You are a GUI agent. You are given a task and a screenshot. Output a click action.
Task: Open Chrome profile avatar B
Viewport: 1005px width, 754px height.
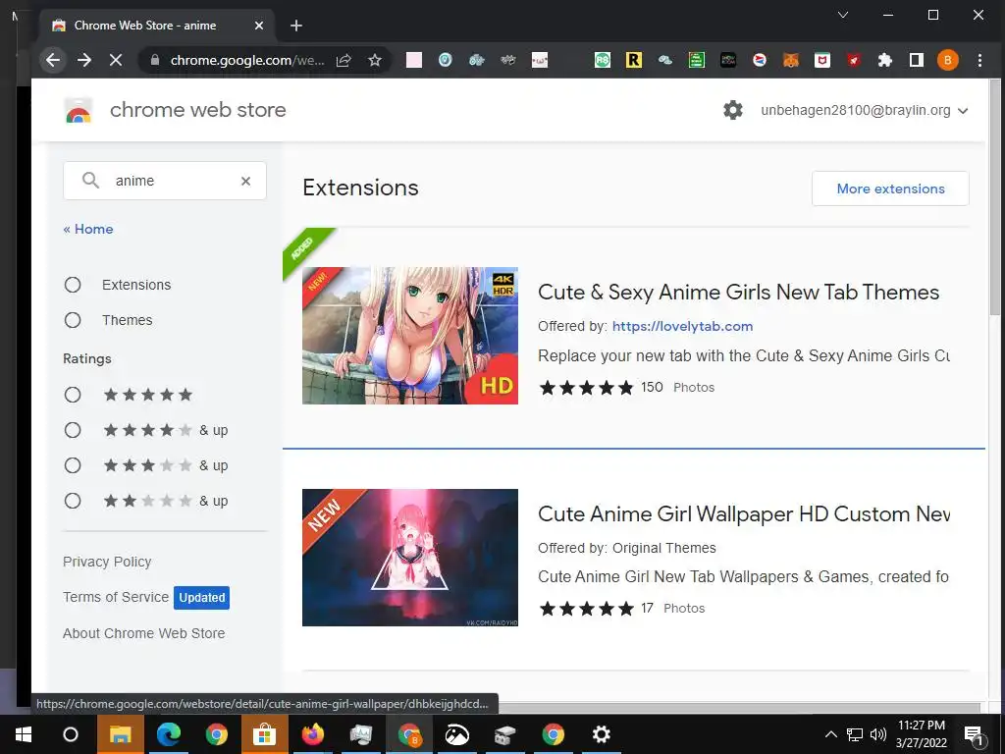point(948,60)
